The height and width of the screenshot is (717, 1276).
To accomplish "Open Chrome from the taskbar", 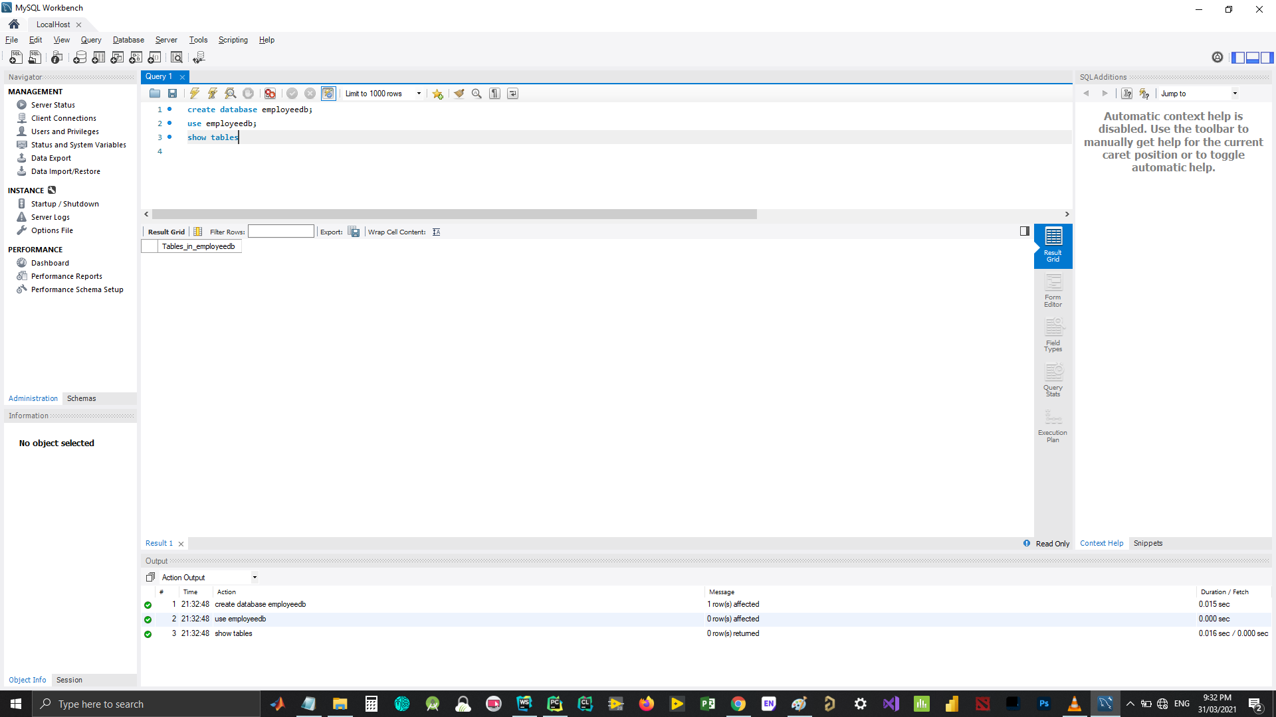I will (738, 704).
